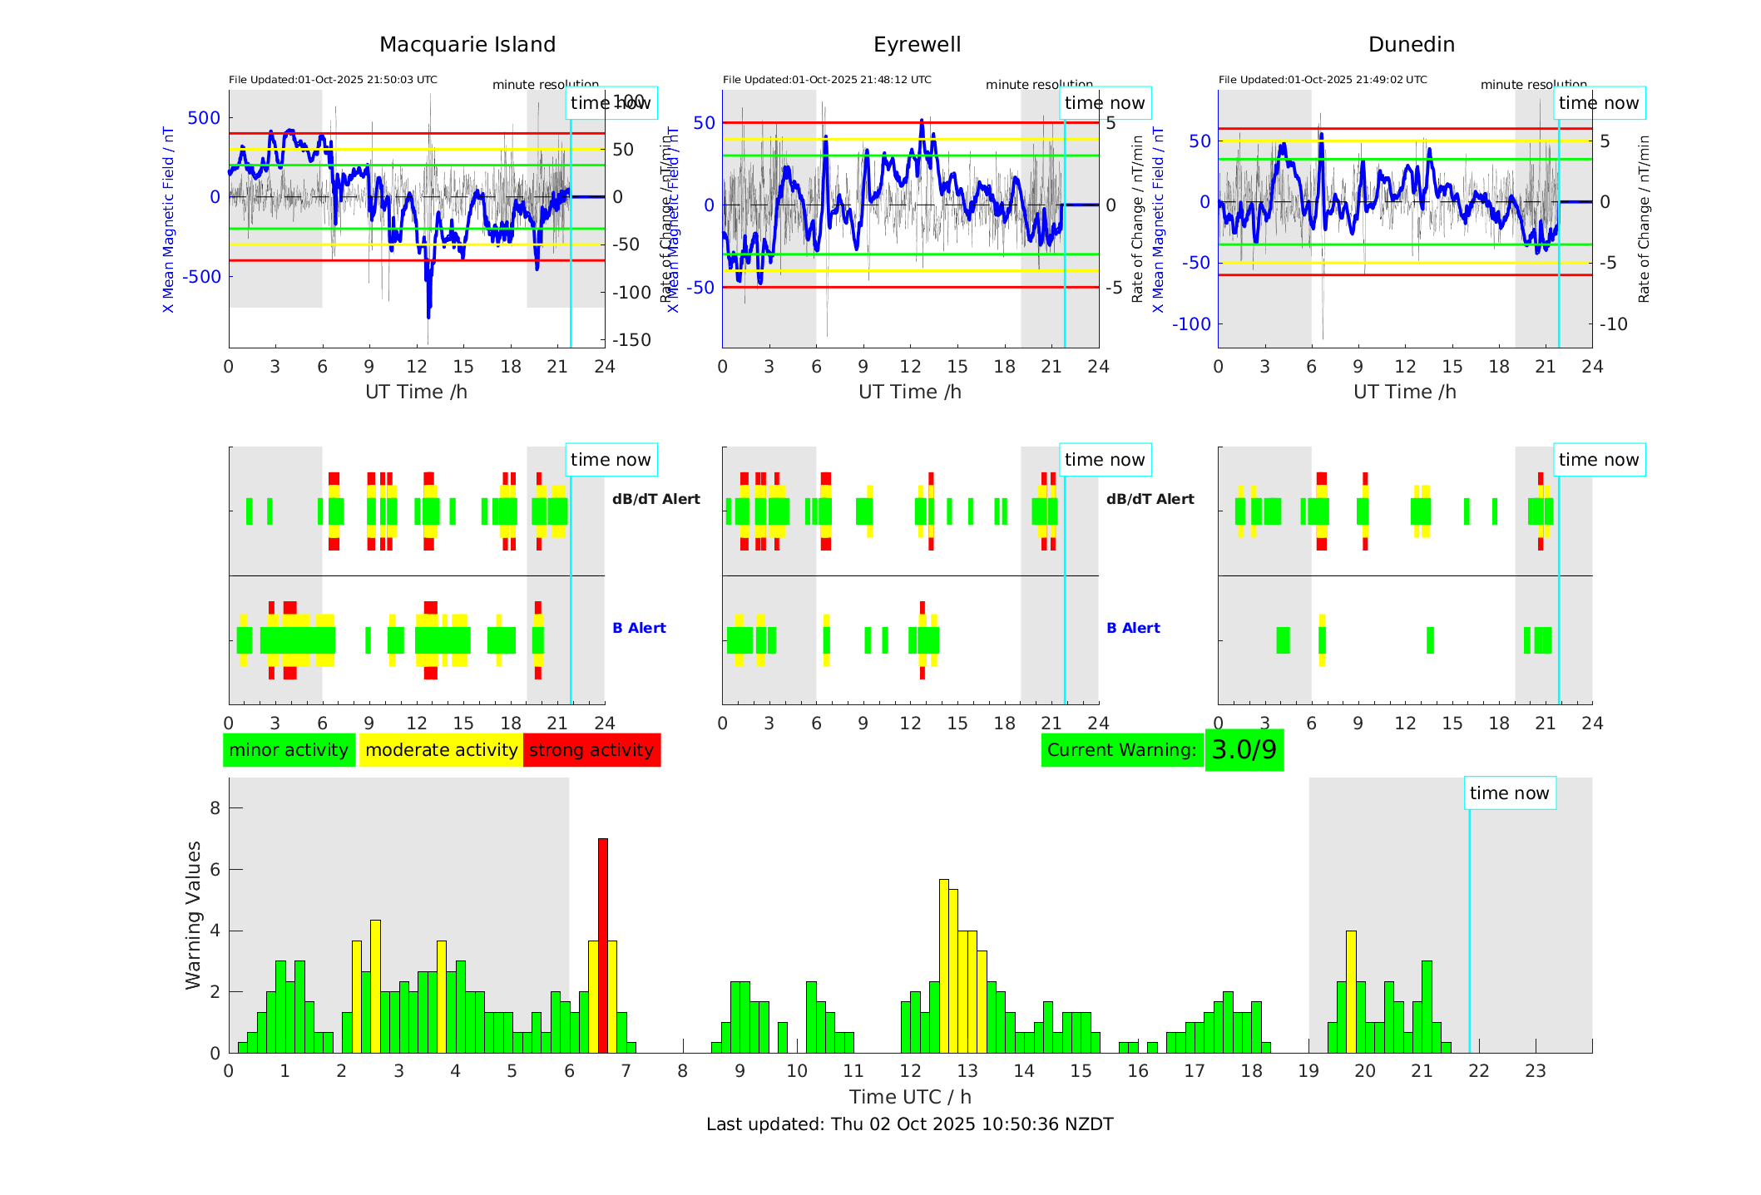Image resolution: width=1761 pixels, height=1195 pixels.
Task: Click time now label on Macquarie alert panel
Action: pyautogui.click(x=611, y=460)
